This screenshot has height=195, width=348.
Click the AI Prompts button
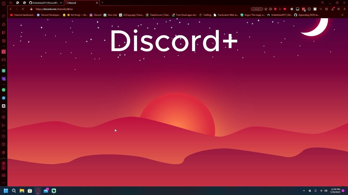pos(257,9)
